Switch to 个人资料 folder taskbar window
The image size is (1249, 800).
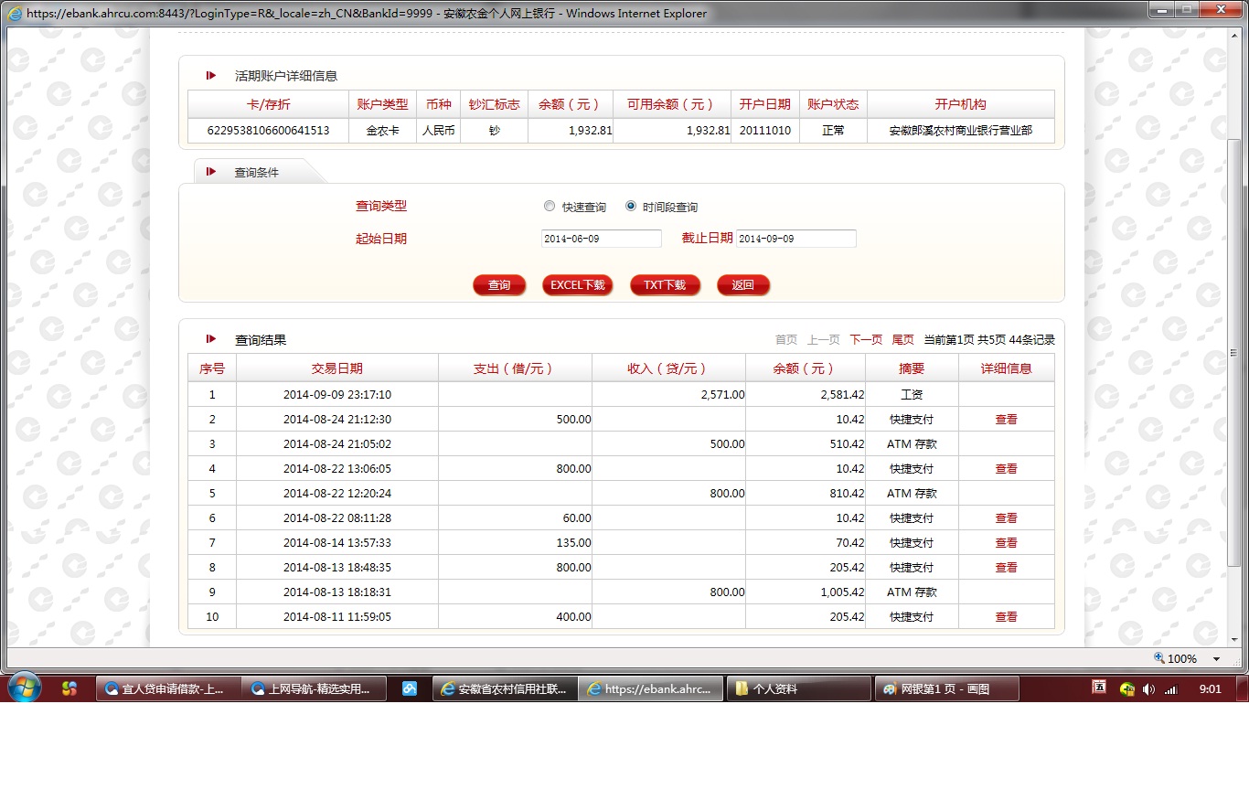(x=798, y=689)
